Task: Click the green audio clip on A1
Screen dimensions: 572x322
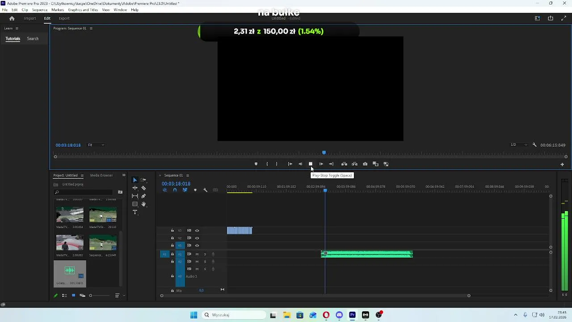Action: [366, 254]
